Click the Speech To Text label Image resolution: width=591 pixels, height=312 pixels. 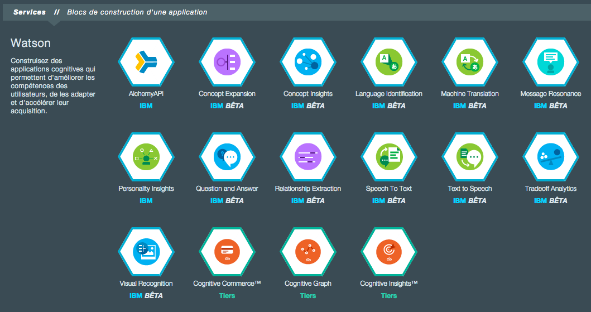pyautogui.click(x=389, y=189)
